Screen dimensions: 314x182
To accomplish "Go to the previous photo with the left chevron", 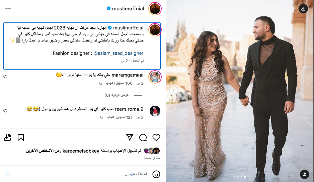I will 174,91.
